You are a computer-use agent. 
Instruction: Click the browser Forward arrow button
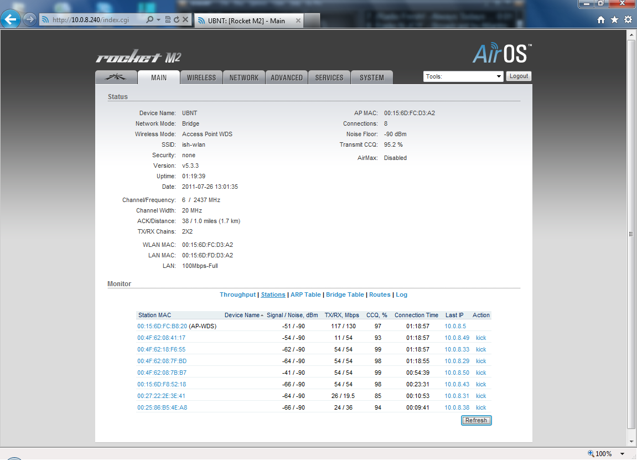coord(30,20)
